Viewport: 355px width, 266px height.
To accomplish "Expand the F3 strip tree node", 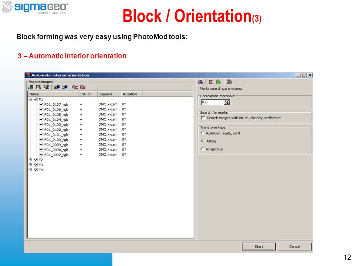I will [30, 165].
